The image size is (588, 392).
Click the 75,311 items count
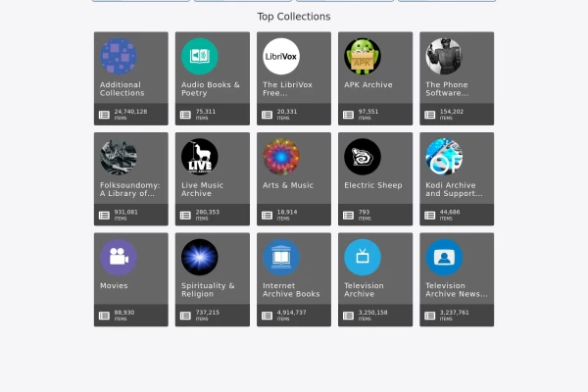point(206,114)
